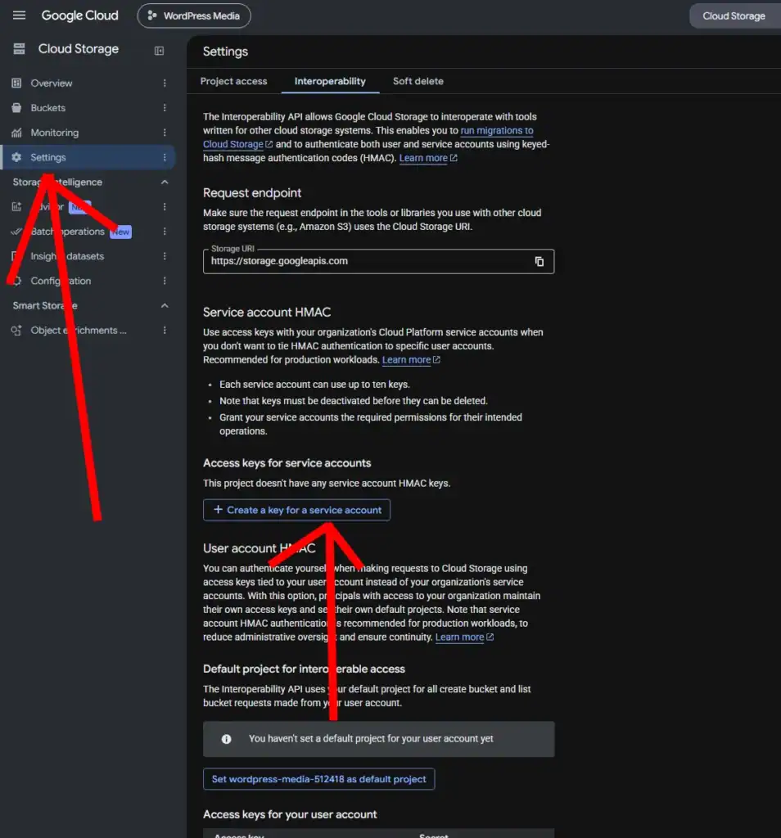The image size is (781, 838).
Task: Click the Buckets bucket icon
Action: [16, 107]
